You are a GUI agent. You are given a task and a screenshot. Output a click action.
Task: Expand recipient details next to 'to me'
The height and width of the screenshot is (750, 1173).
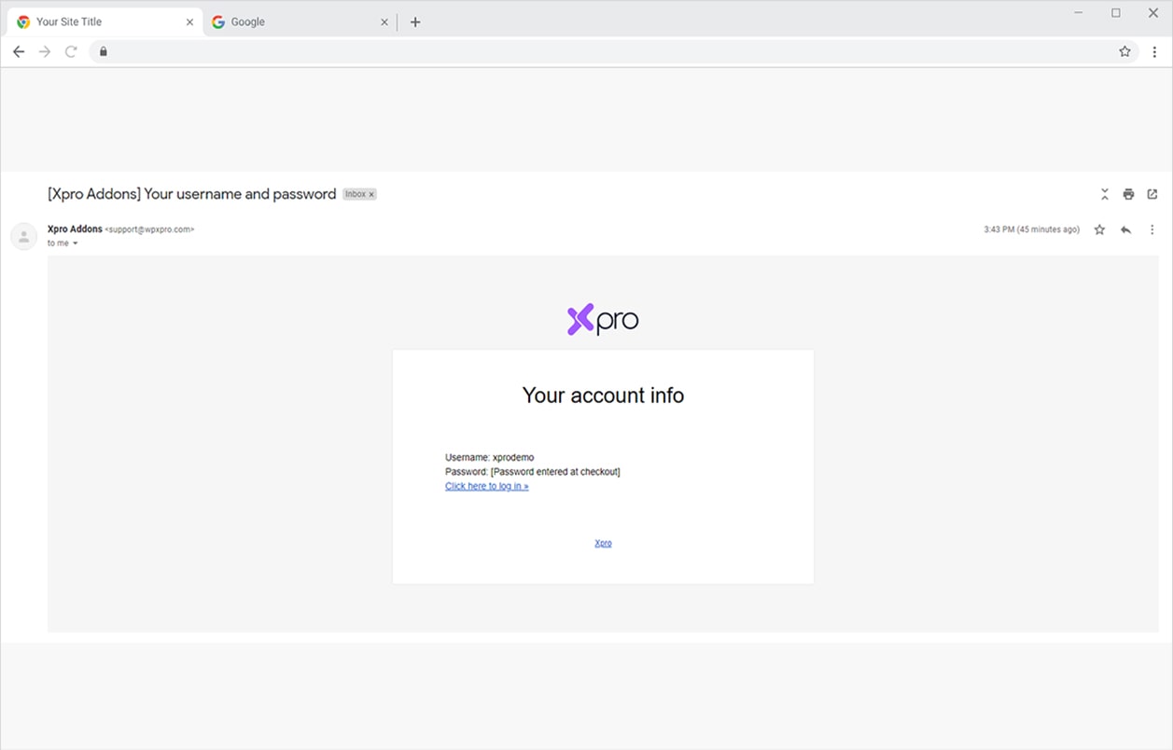[76, 243]
